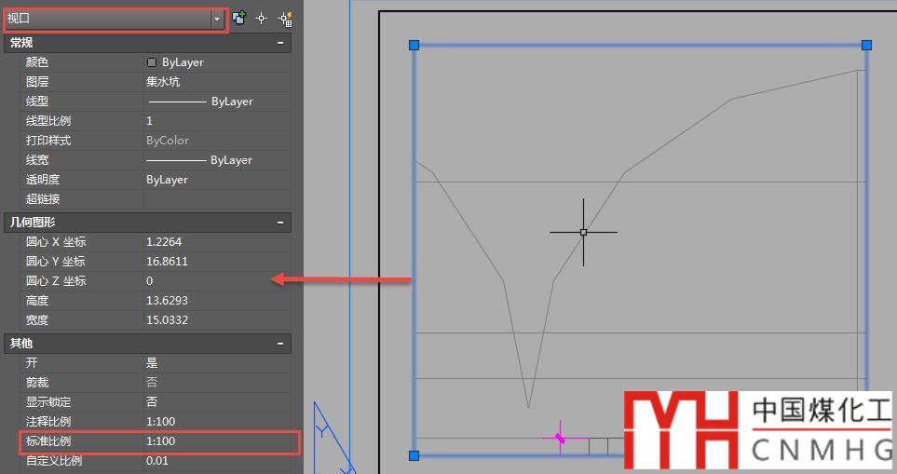897x474 pixels.
Task: Toggle the 开 (On) property value
Action: [x=216, y=363]
